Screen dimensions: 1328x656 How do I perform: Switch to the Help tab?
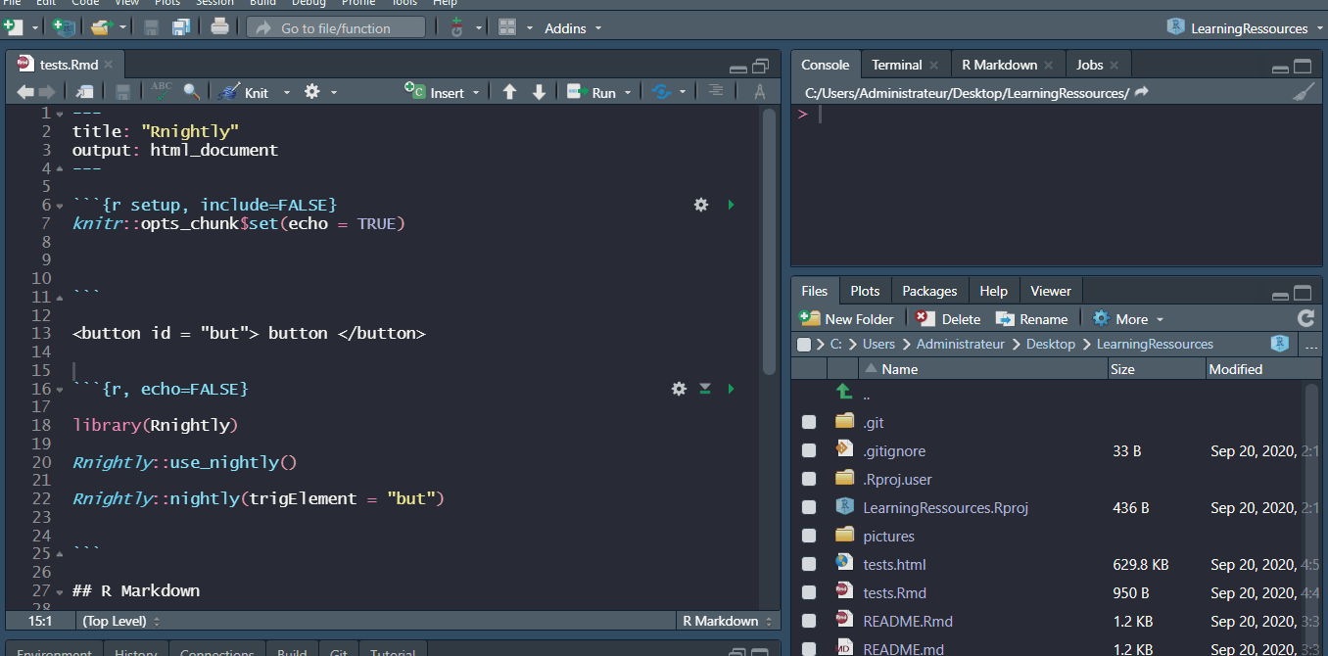point(993,291)
